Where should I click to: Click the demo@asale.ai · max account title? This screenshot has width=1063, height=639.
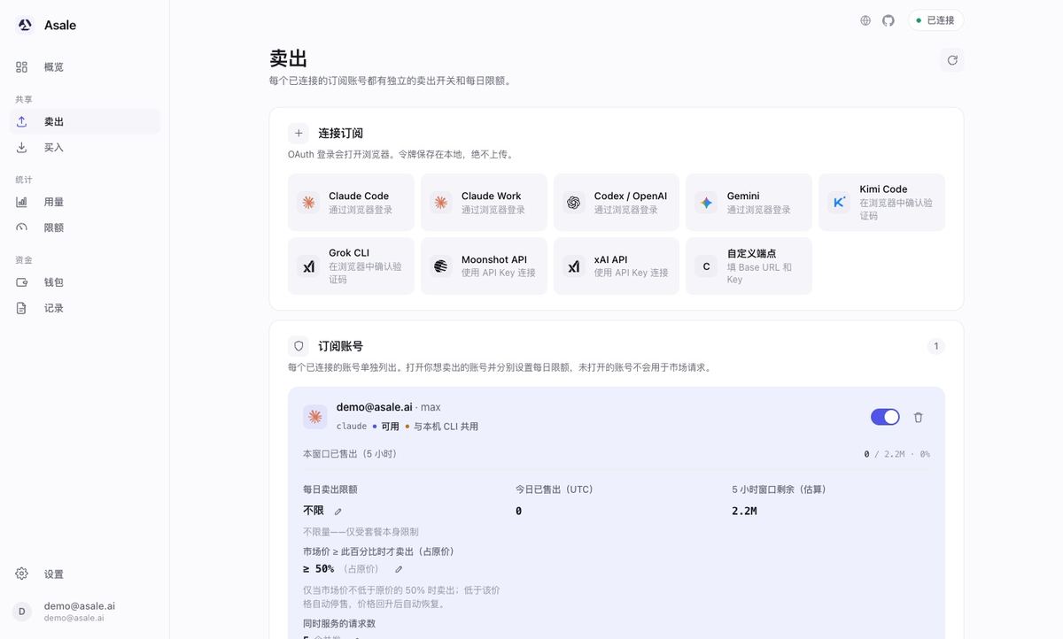point(388,407)
